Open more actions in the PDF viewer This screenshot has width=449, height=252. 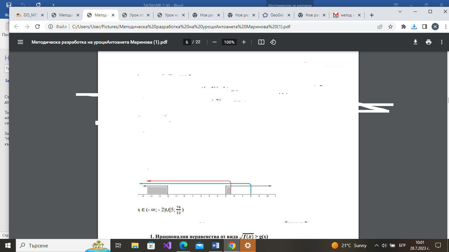[x=441, y=42]
